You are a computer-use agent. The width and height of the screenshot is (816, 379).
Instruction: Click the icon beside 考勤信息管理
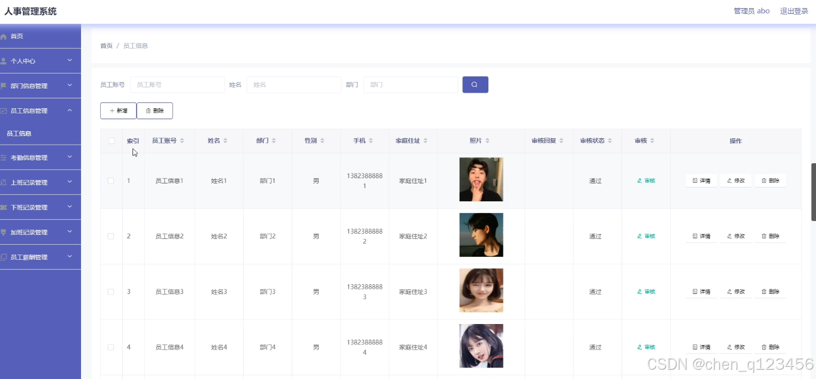tap(3, 157)
